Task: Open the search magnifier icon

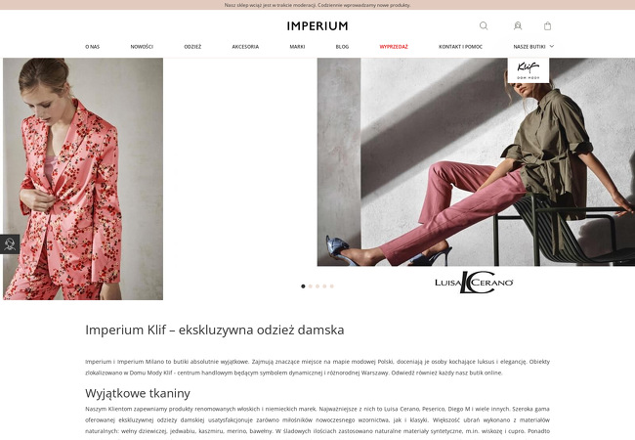Action: [x=484, y=26]
